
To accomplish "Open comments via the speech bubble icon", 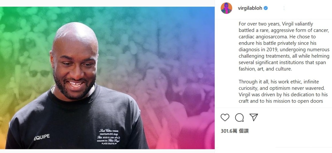I will (239, 117).
